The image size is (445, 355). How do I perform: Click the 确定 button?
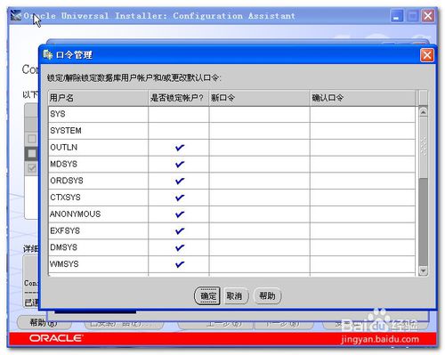point(207,295)
